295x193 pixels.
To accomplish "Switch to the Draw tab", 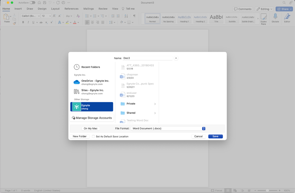I will point(30,9).
